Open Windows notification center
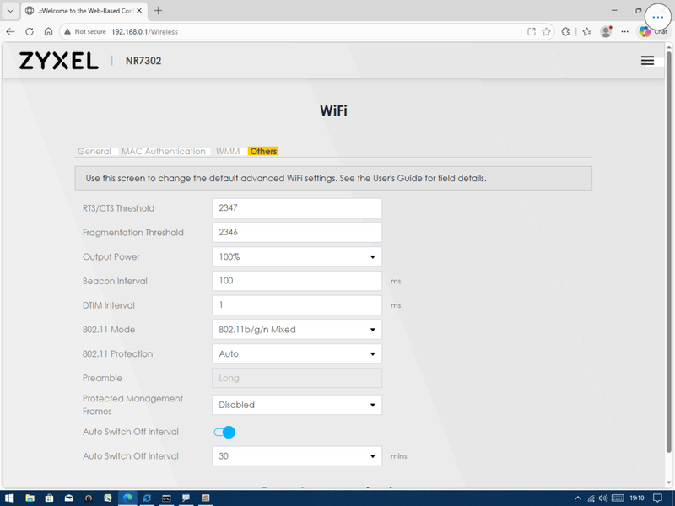Screen dimensions: 675x506 tap(657, 498)
